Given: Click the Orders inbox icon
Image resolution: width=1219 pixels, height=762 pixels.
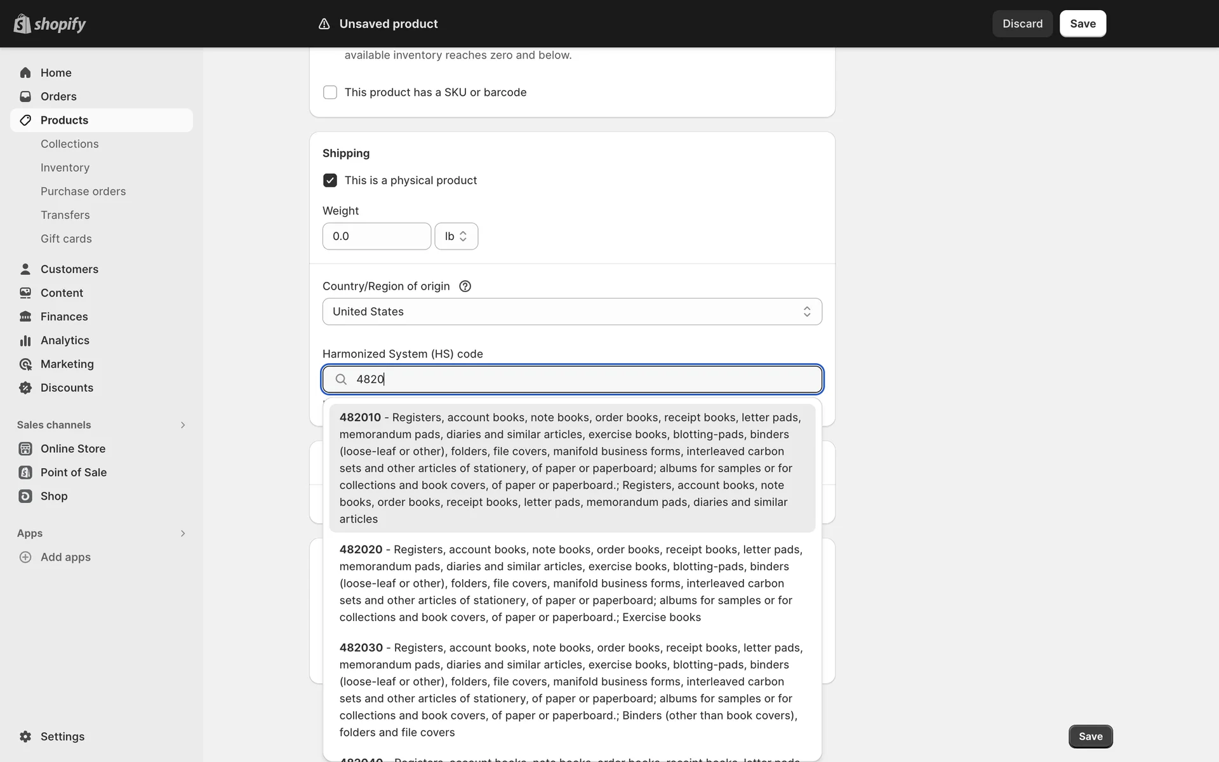Looking at the screenshot, I should coord(25,97).
